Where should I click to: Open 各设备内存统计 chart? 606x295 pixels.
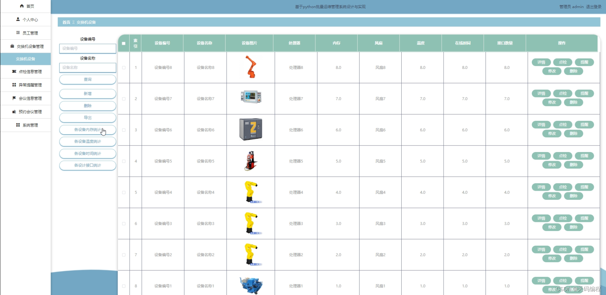pyautogui.click(x=88, y=130)
